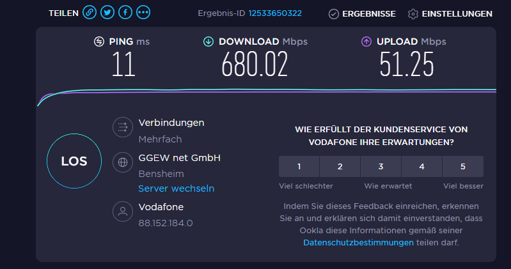511x269 pixels.
Task: Open Einstellungen gear icon
Action: [413, 13]
